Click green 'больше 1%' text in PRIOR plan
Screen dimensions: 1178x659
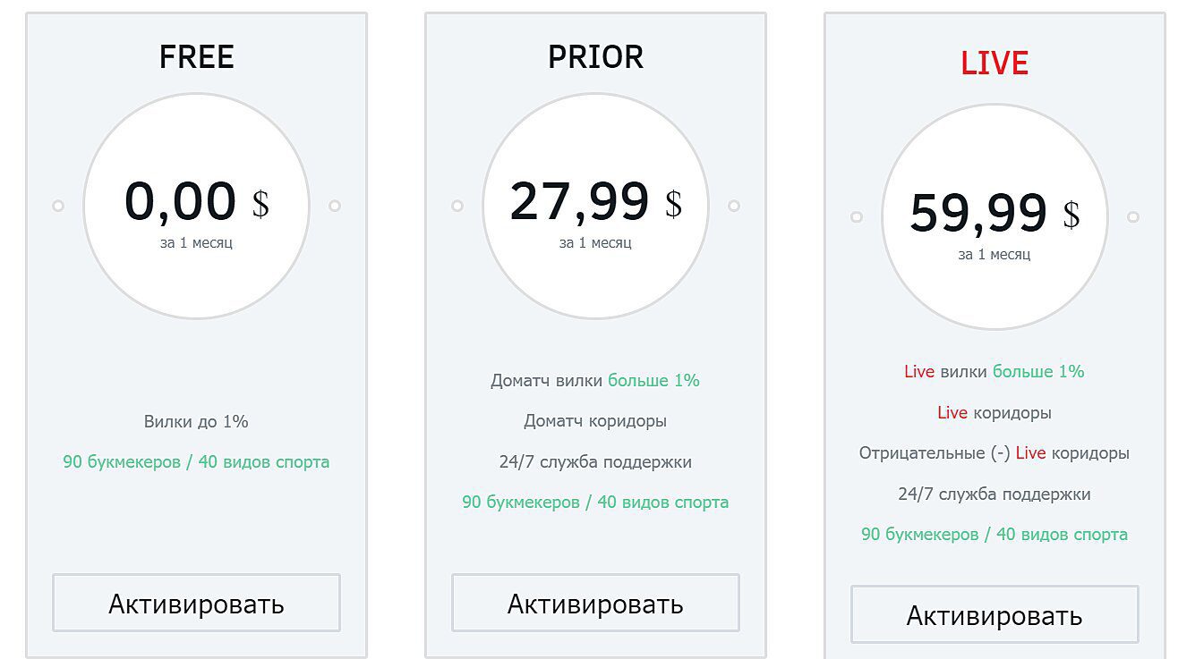[x=653, y=381]
